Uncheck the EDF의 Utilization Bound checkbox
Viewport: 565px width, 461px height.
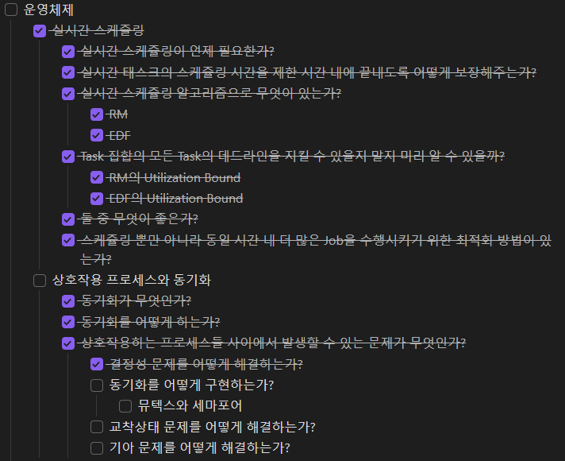pyautogui.click(x=97, y=198)
